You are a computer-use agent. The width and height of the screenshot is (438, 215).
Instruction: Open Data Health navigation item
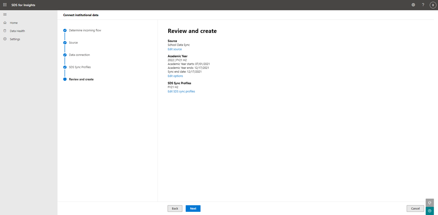pyautogui.click(x=17, y=31)
